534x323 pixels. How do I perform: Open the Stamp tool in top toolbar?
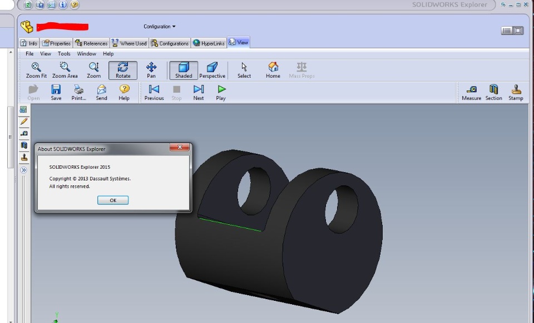pos(516,92)
